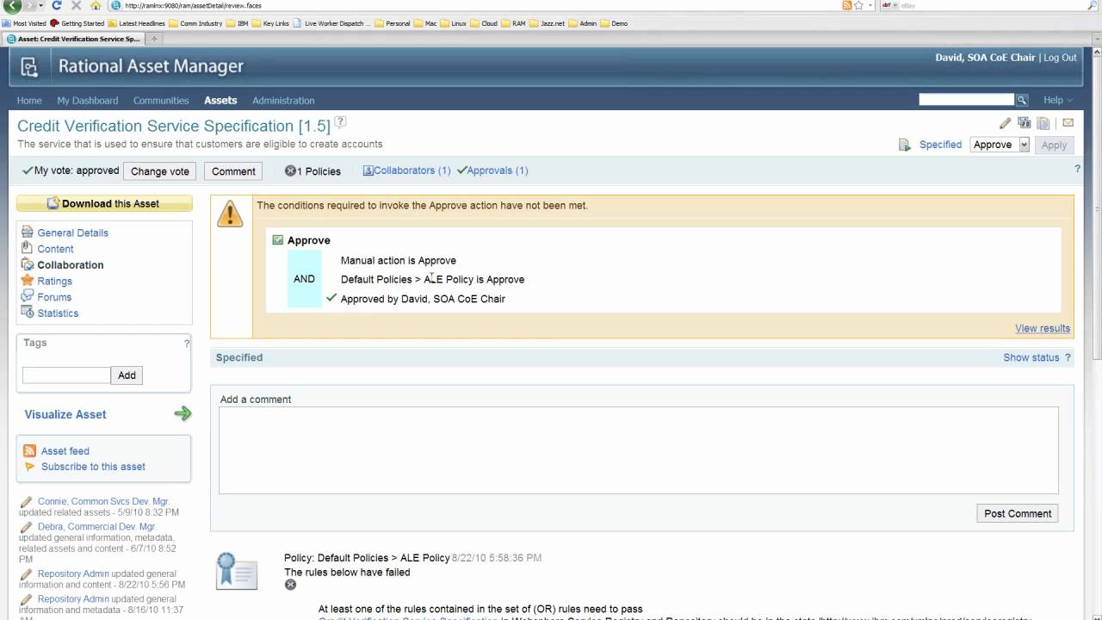
Task: Collapse the Approve conditions checkbox
Action: coord(277,240)
